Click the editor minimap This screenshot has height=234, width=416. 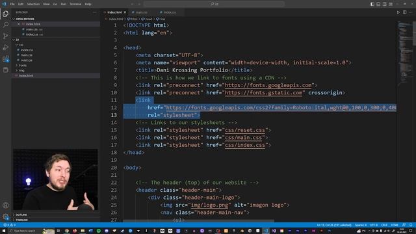click(x=404, y=53)
